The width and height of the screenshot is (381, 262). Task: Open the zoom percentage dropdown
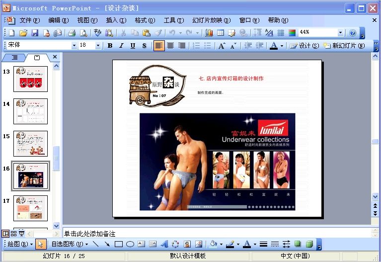(x=340, y=32)
